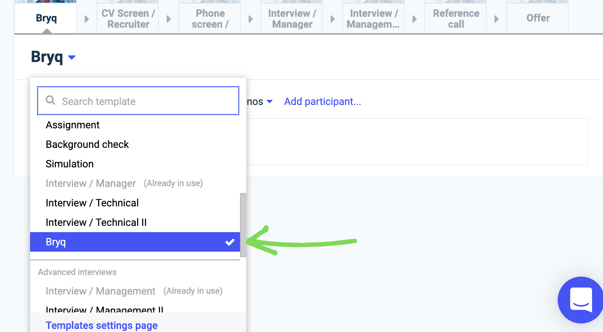Screen dimensions: 603x332
Task: Click arrow before Reference call stage
Action: point(414,19)
